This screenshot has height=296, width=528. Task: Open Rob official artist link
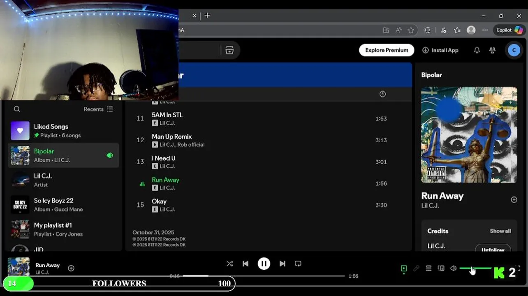click(x=191, y=145)
